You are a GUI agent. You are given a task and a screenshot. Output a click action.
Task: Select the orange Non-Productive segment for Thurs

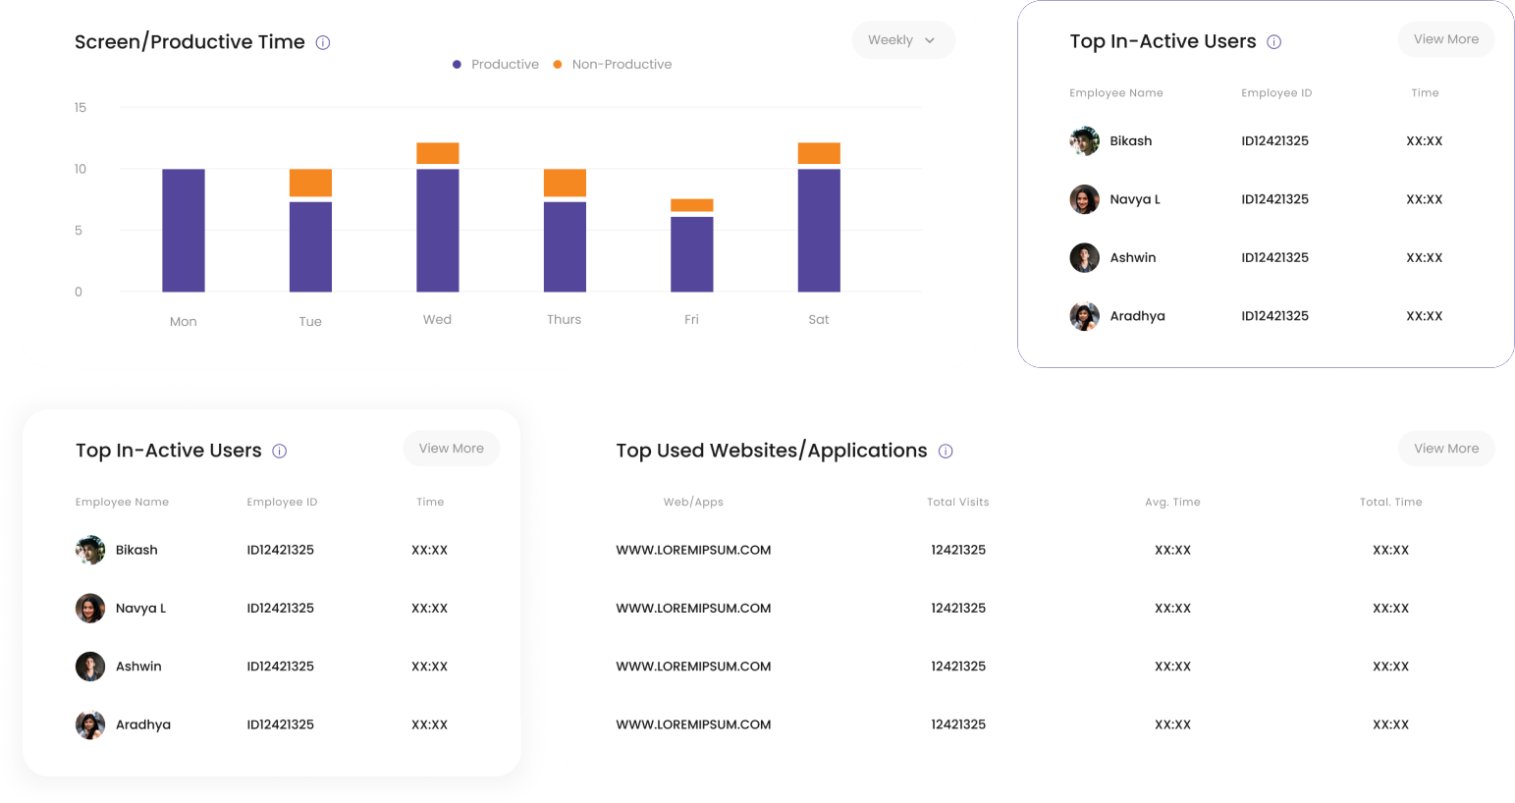pos(565,183)
